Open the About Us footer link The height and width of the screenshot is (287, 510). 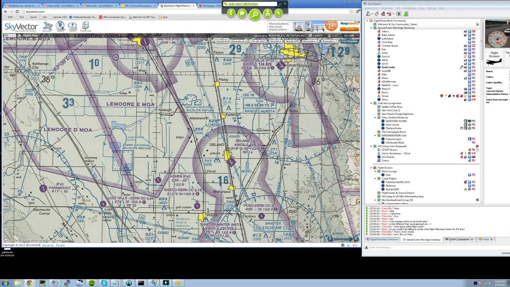point(48,245)
